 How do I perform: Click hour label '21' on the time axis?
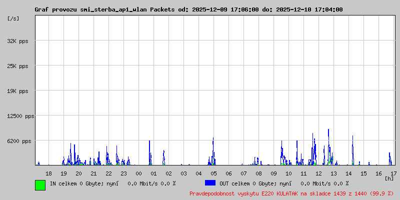pos(93,173)
